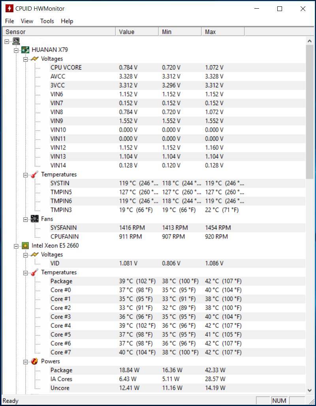The height and width of the screenshot is (406, 316).
Task: Open the View menu
Action: coord(27,21)
